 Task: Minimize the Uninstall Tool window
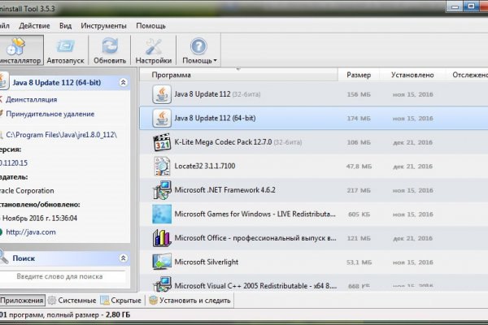click(455, 6)
